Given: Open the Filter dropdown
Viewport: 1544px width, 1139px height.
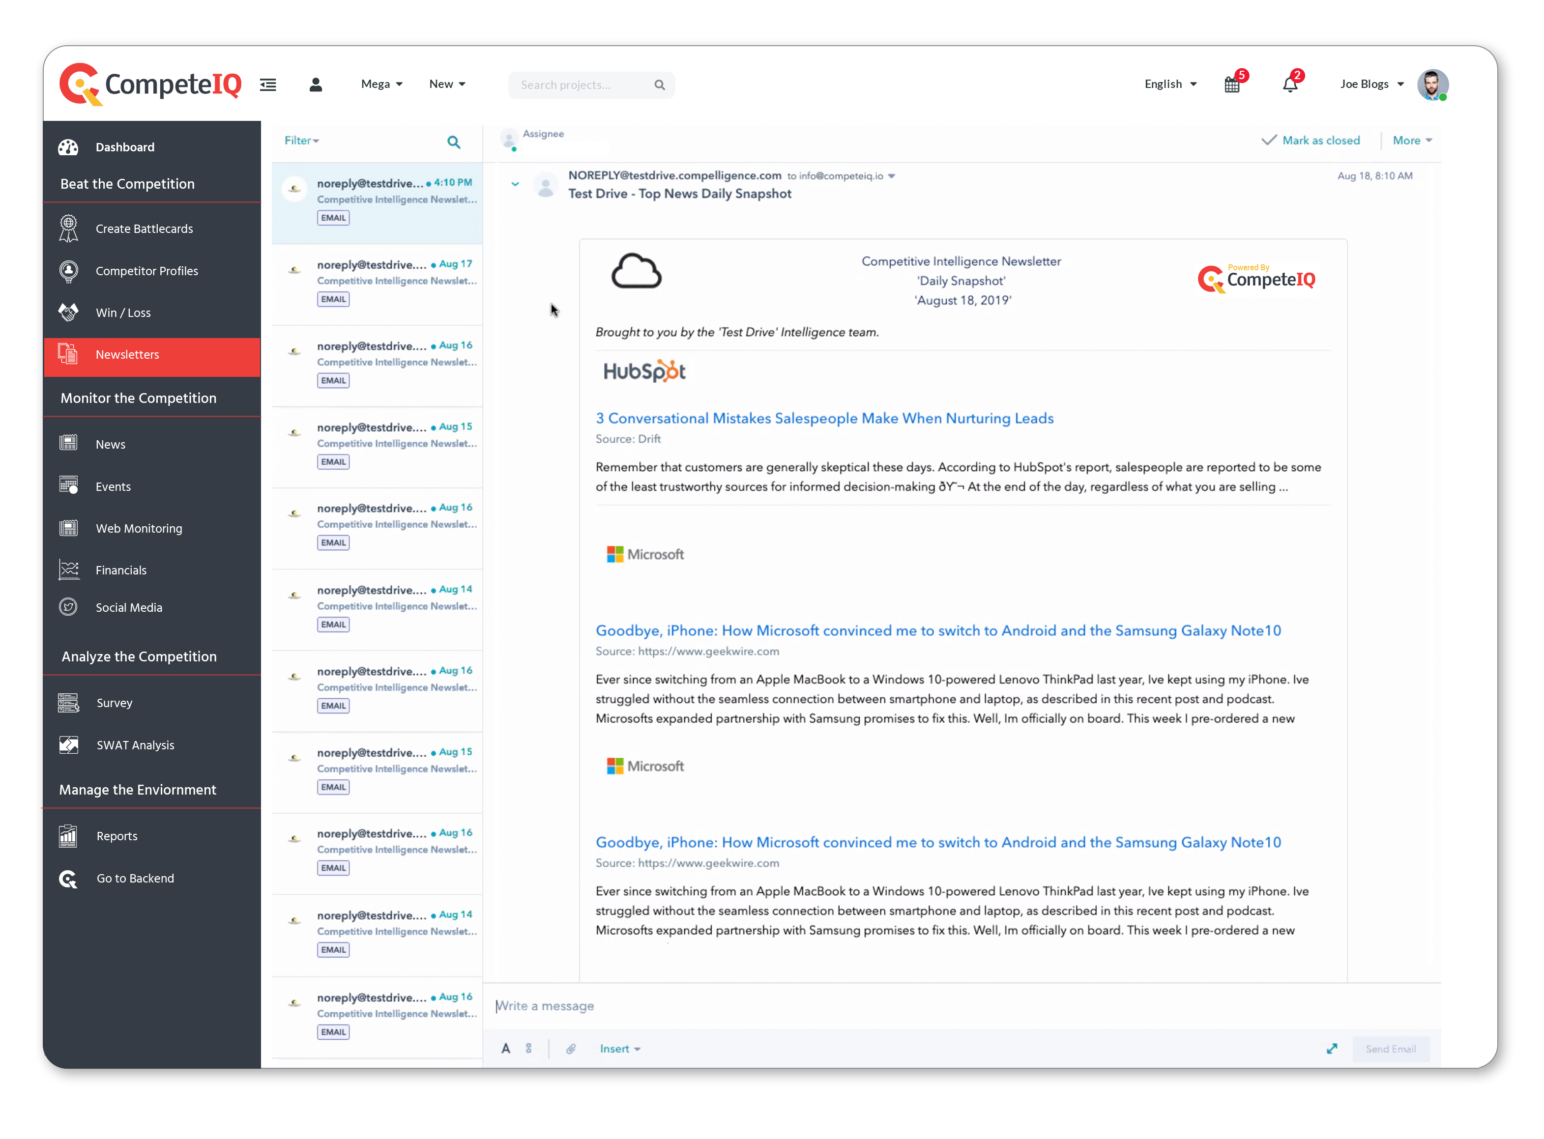Looking at the screenshot, I should [301, 141].
